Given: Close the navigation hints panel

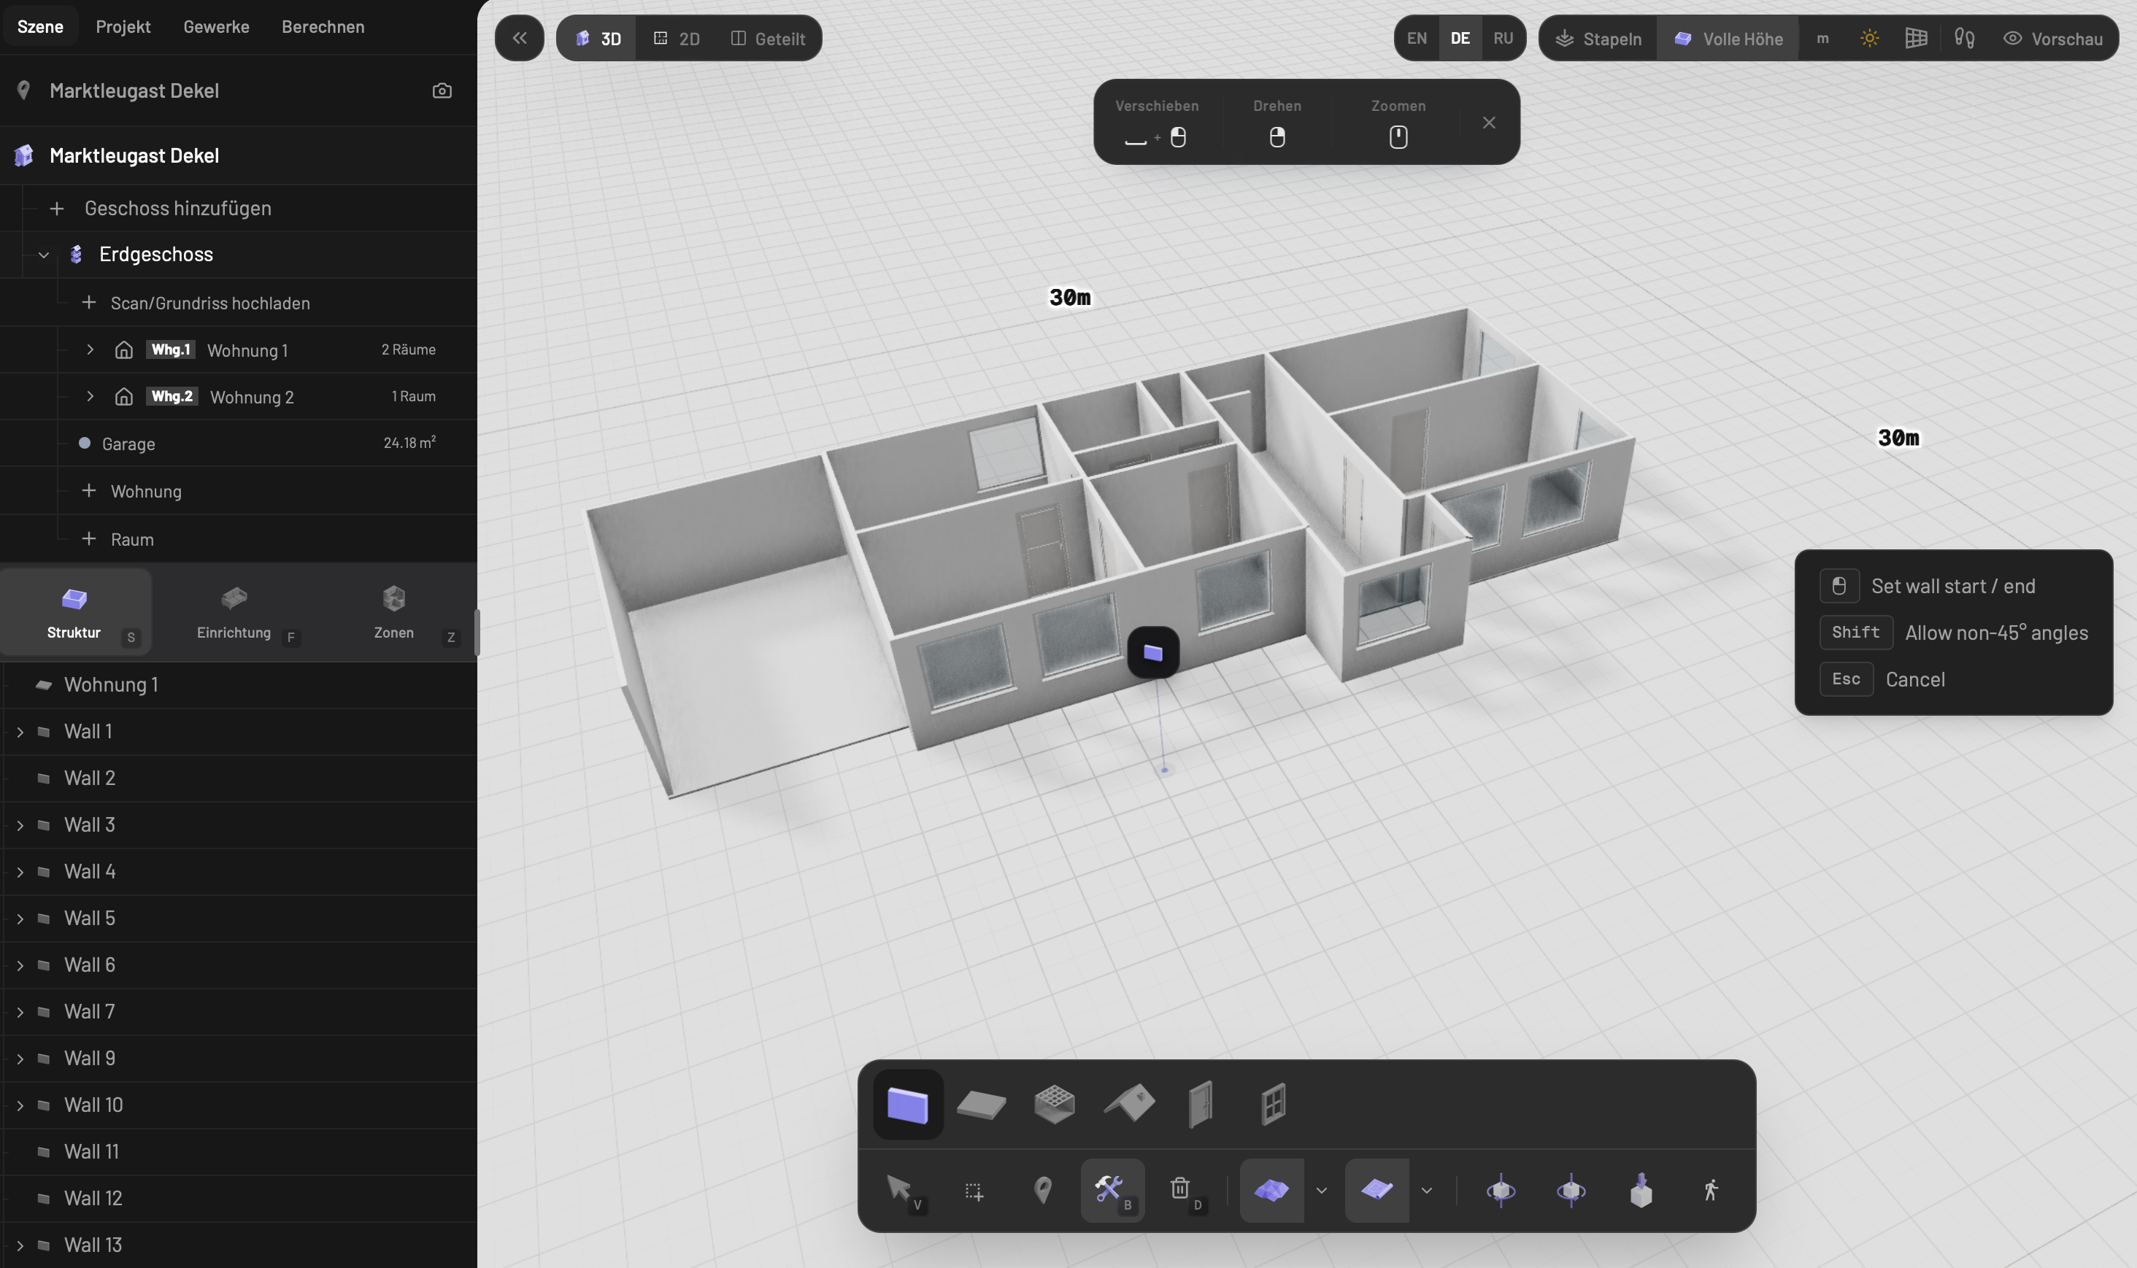Looking at the screenshot, I should (1488, 122).
